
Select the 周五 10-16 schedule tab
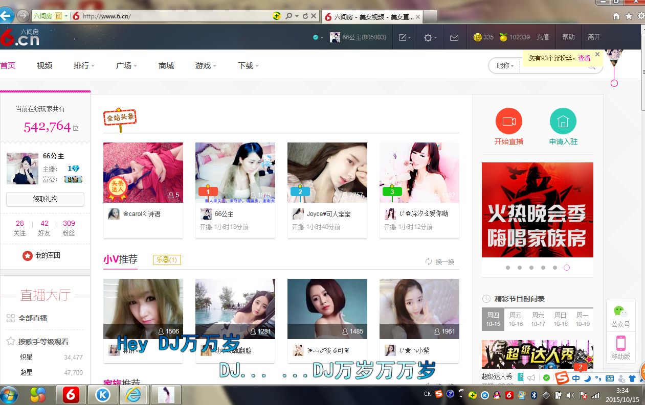(516, 319)
